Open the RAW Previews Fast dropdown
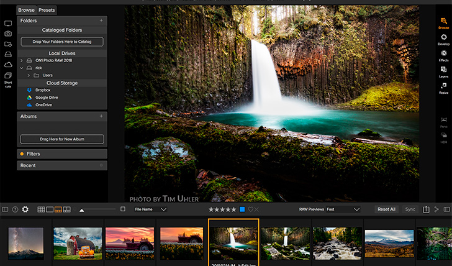Image resolution: width=452 pixels, height=266 pixels. (343, 209)
